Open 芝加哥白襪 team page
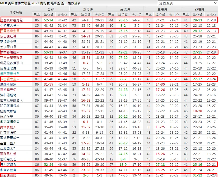Viewport: 219px width, 177px height. 8,47
